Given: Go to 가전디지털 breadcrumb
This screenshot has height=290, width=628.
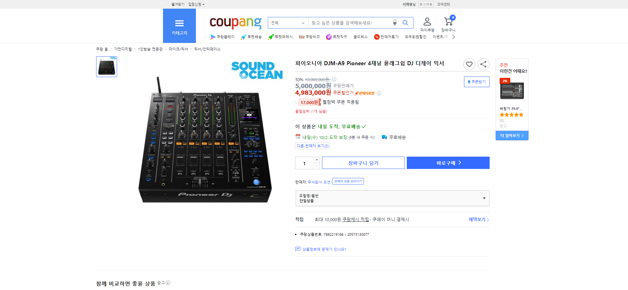Looking at the screenshot, I should (x=123, y=49).
